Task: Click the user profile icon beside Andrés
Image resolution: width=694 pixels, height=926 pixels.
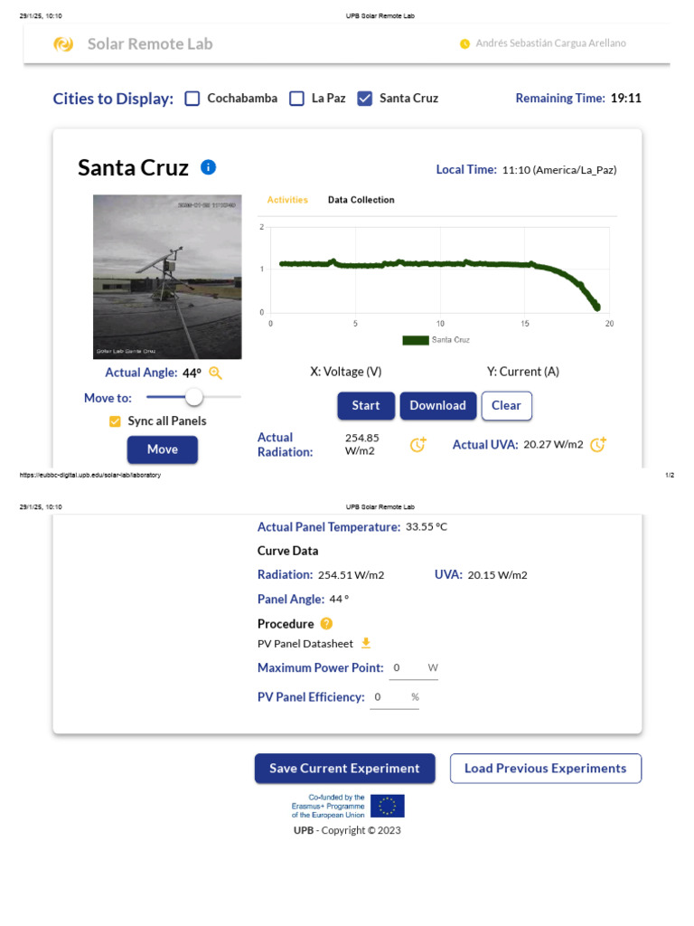Action: (x=465, y=43)
